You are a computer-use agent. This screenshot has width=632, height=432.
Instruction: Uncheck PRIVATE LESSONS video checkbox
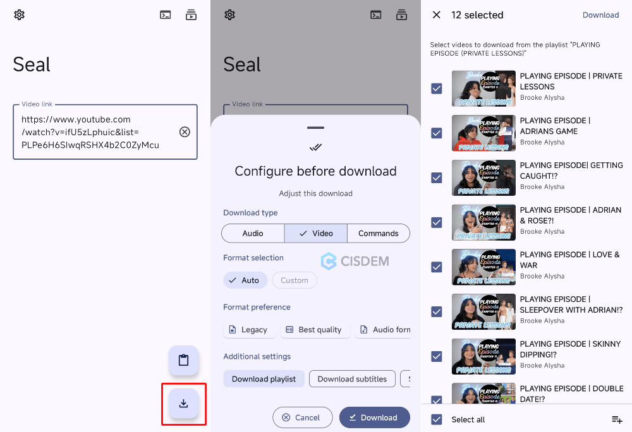click(437, 88)
